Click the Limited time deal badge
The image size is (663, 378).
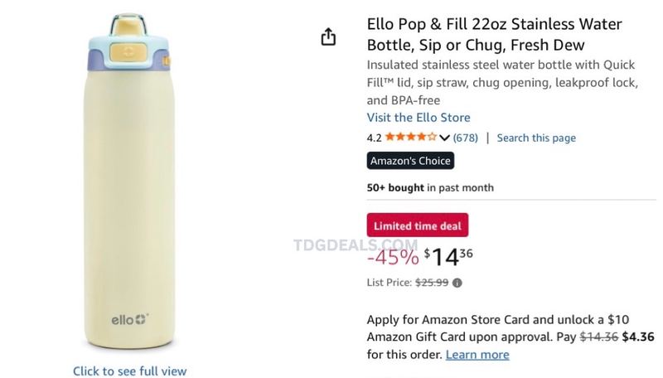click(x=418, y=225)
